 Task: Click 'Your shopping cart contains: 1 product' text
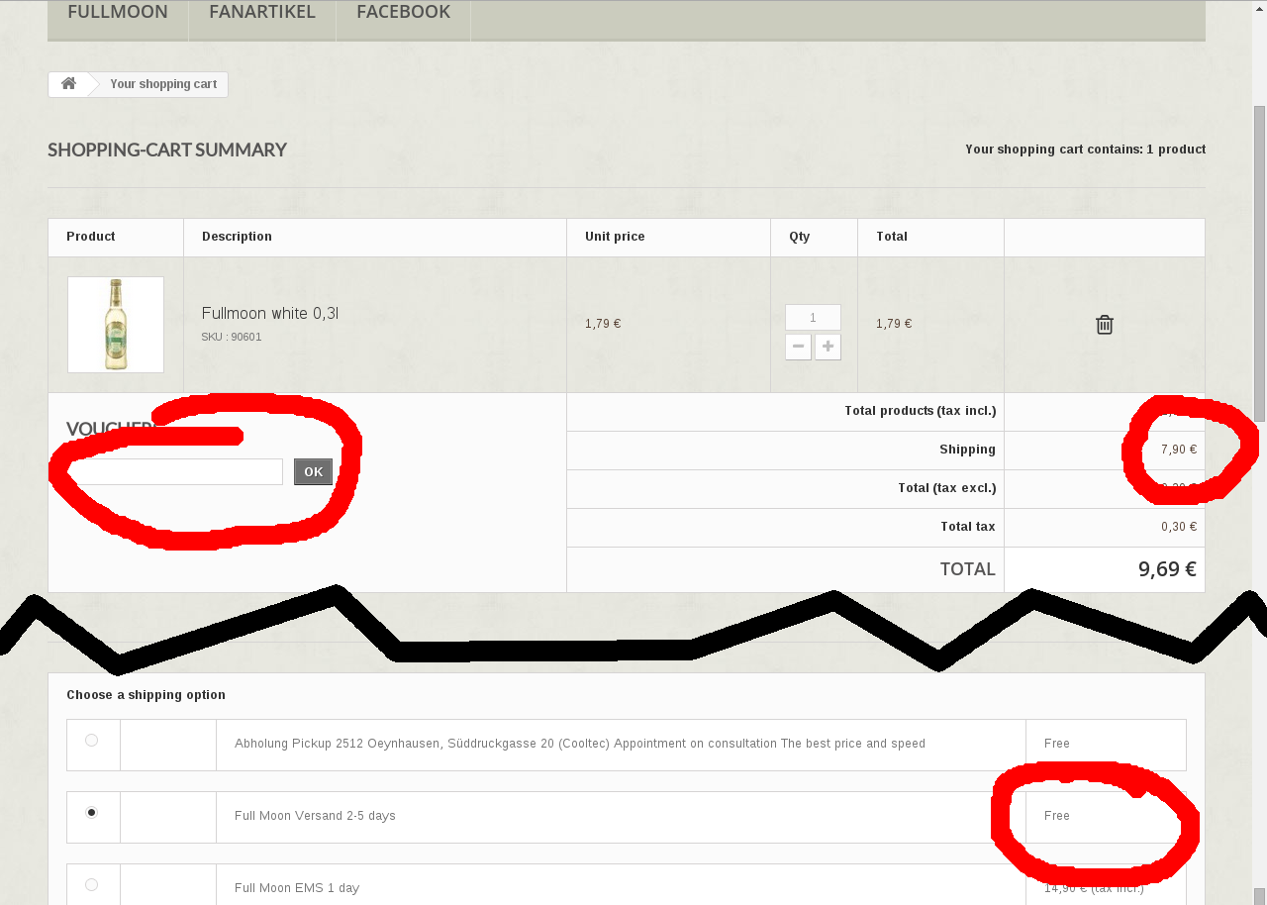pyautogui.click(x=1085, y=150)
